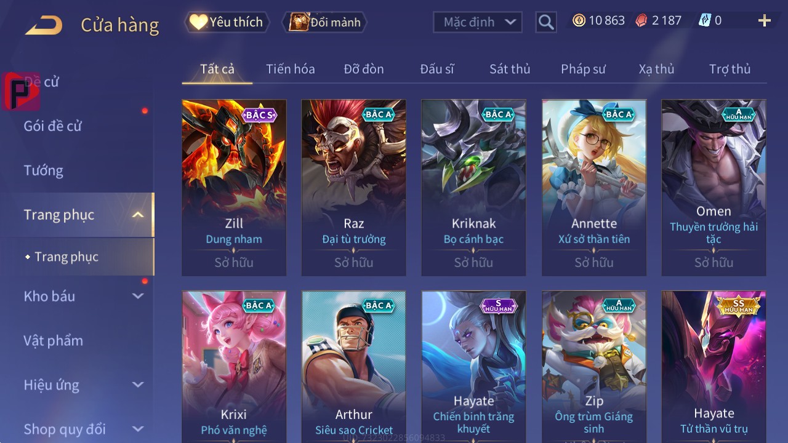Expand the Hiệu ứng sidebar section
The width and height of the screenshot is (788, 443).
(138, 385)
